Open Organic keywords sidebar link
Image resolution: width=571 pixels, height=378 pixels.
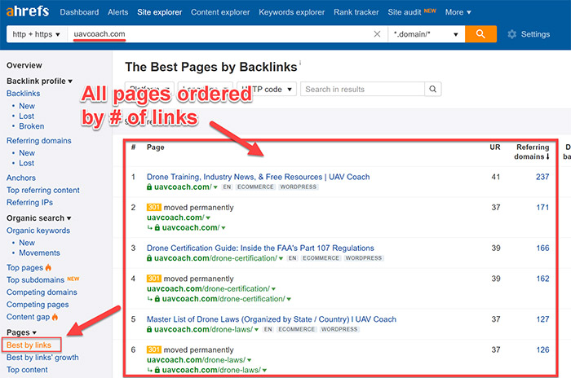pyautogui.click(x=38, y=231)
